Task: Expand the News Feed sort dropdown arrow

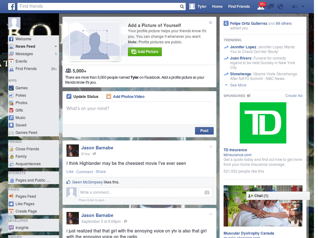Action: 56,46
